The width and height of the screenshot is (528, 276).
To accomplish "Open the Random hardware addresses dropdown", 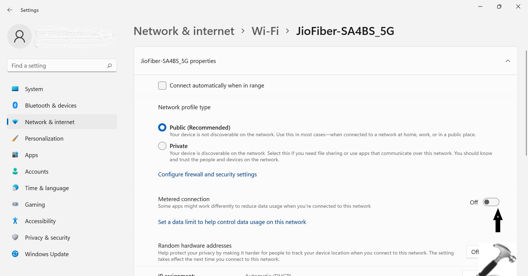I will pyautogui.click(x=473, y=252).
